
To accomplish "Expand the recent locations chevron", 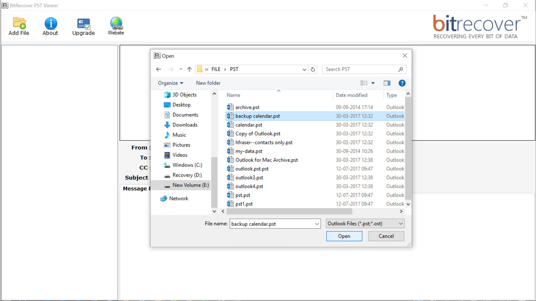I will tap(181, 69).
